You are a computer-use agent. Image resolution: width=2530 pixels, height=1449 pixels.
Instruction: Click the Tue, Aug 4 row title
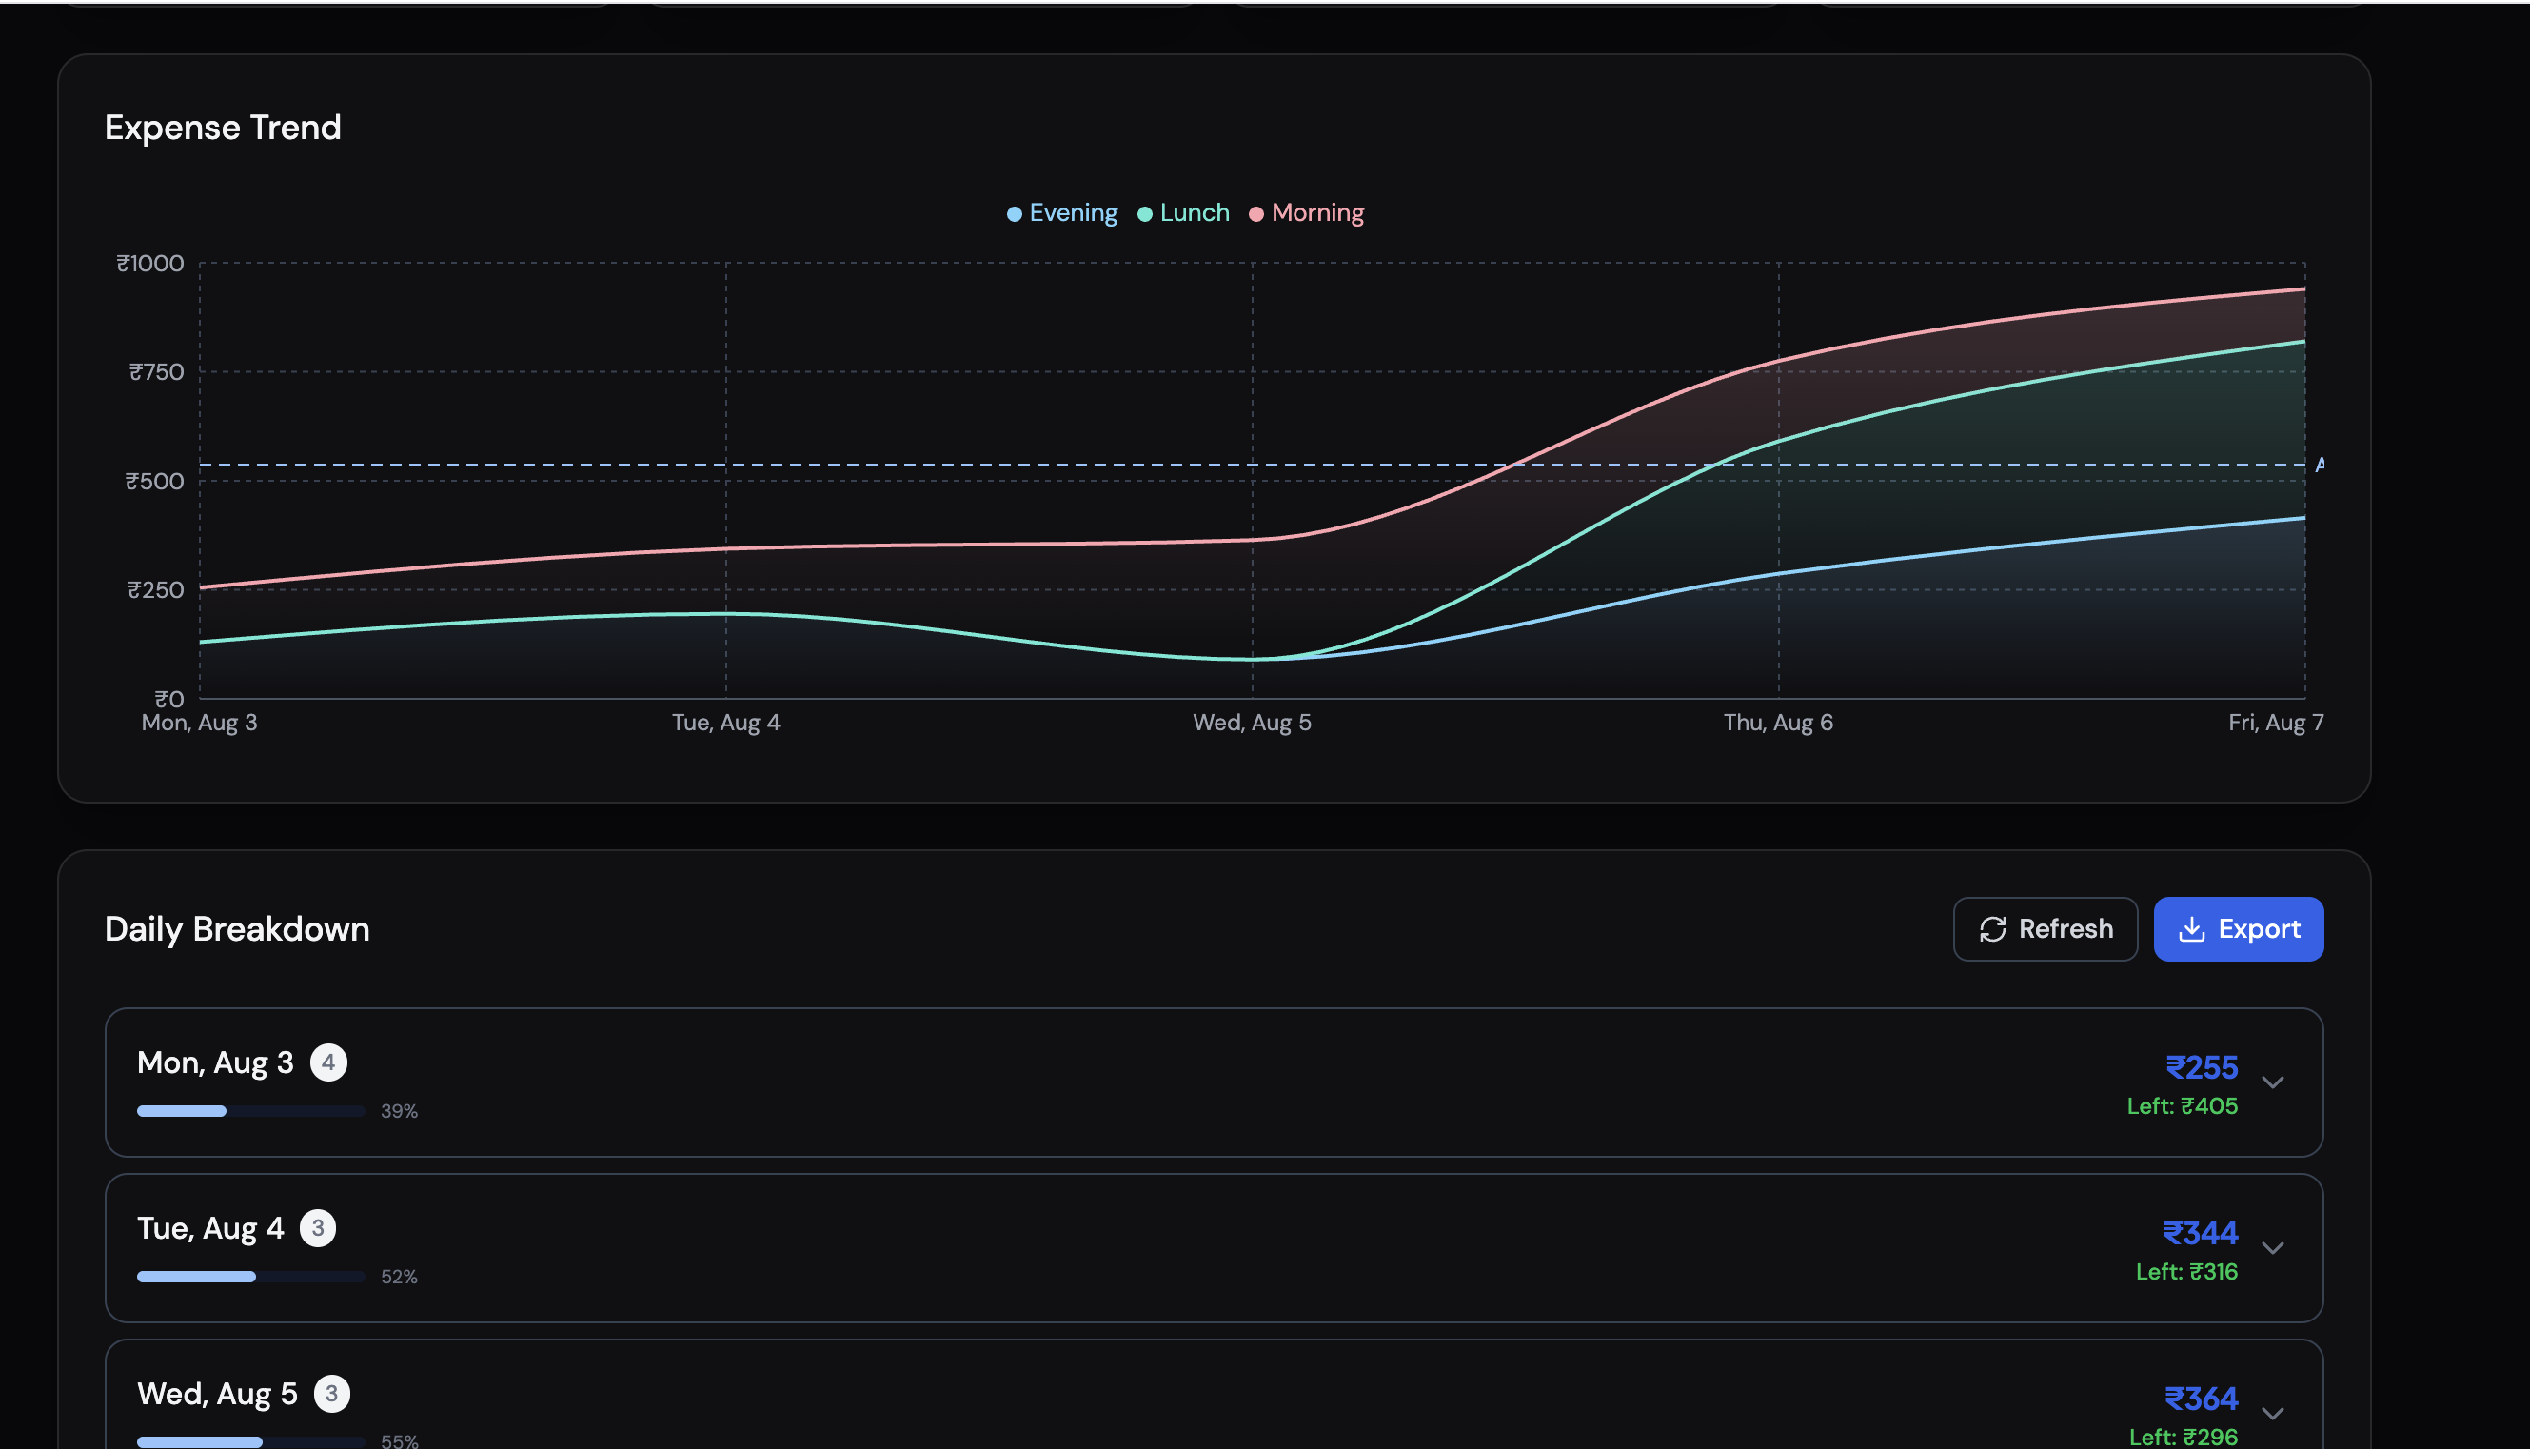(211, 1229)
